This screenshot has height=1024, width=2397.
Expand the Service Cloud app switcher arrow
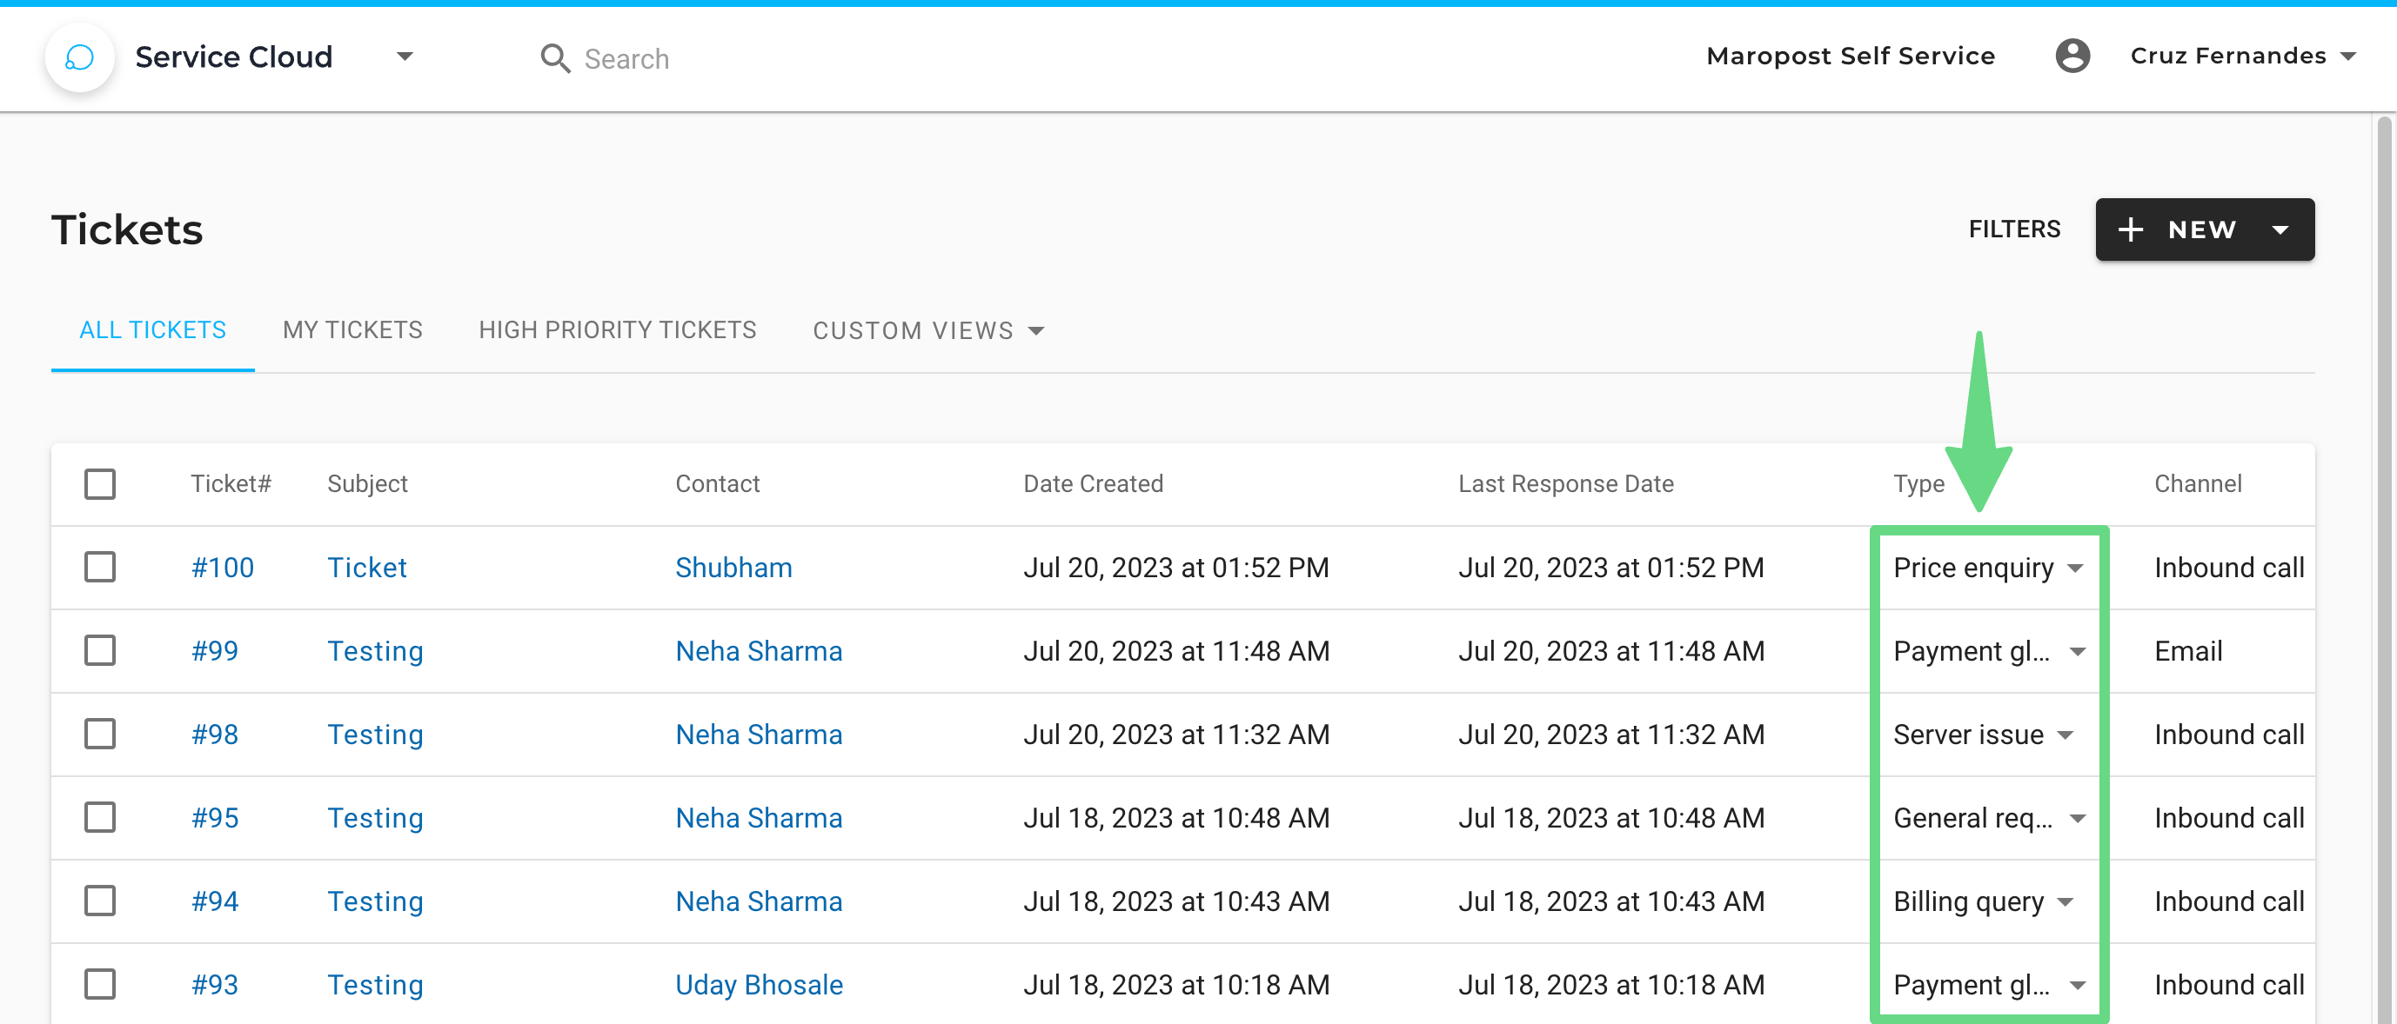[x=404, y=57]
